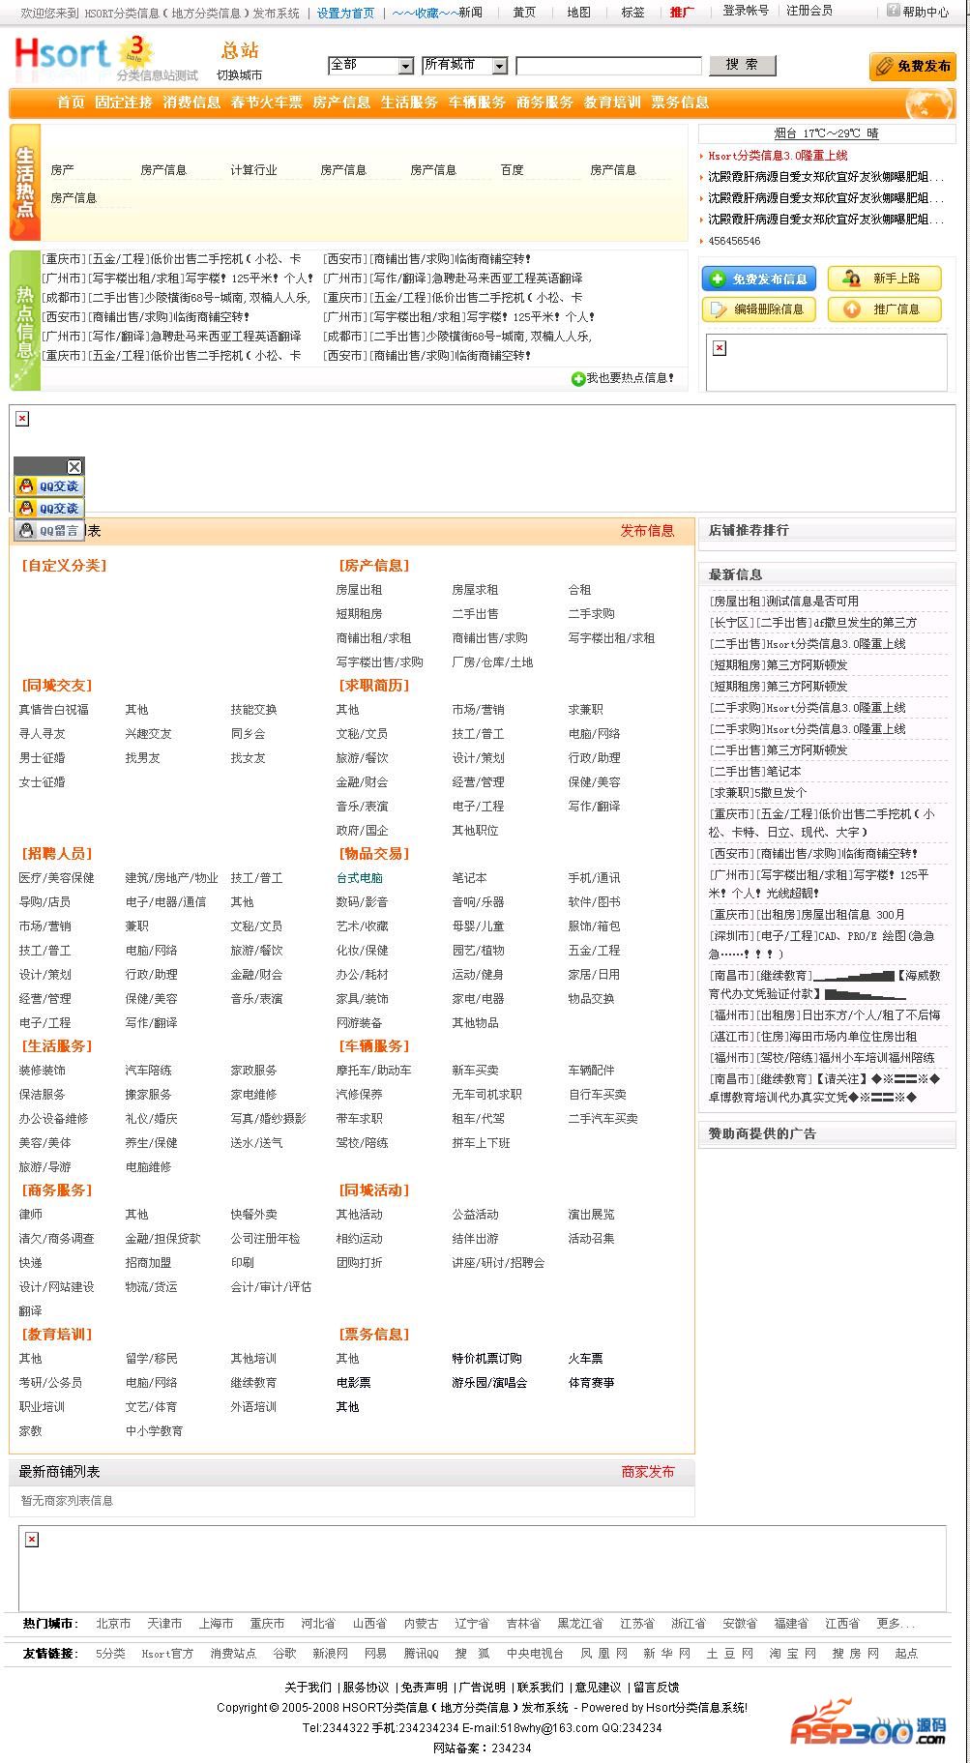The width and height of the screenshot is (970, 1763).
Task: Open Hsort分类信息3.0隆重上线 announcement
Action: pyautogui.click(x=778, y=156)
